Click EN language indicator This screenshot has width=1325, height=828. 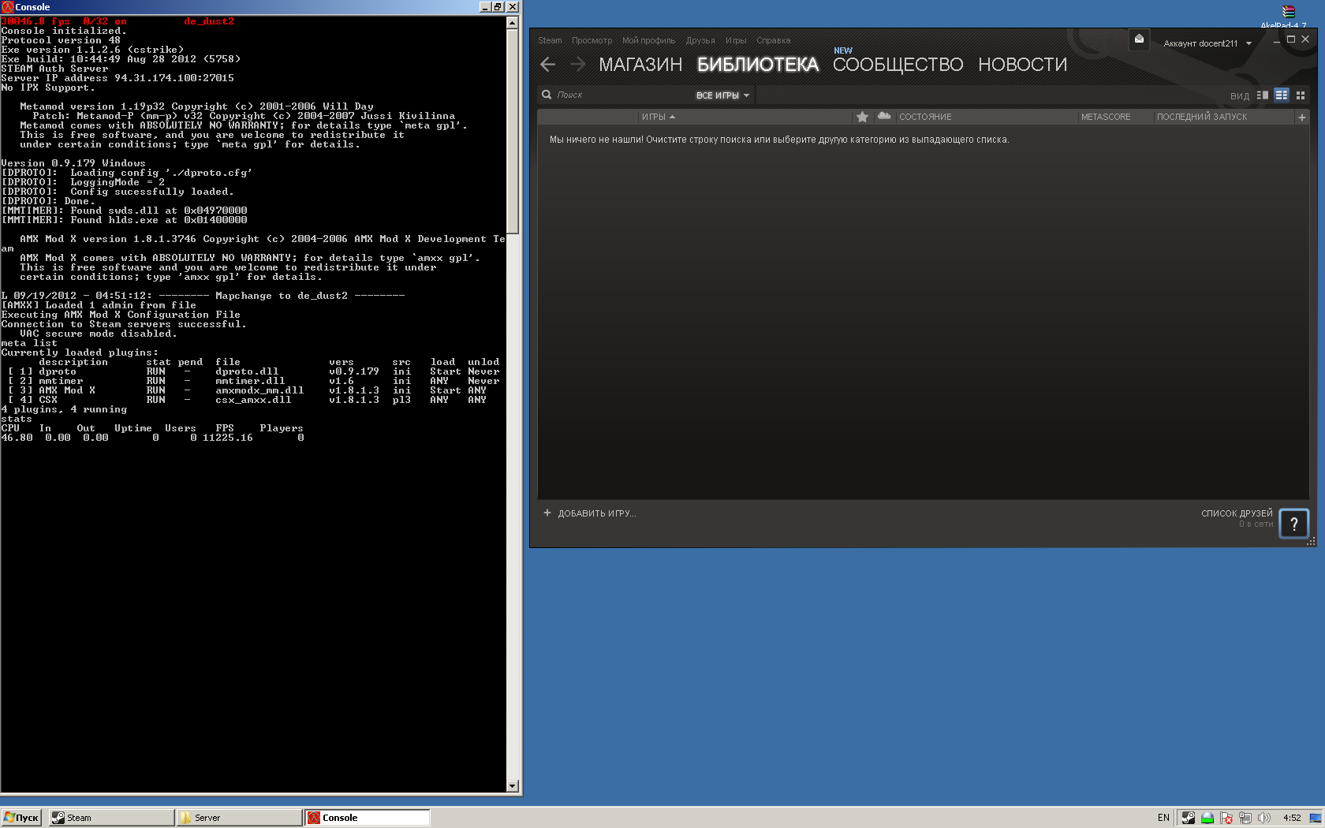coord(1163,818)
